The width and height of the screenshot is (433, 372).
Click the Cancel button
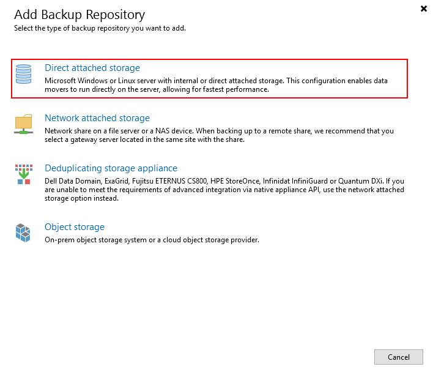pos(399,357)
